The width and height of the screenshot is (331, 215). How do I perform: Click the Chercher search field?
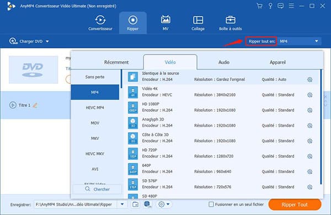point(97,189)
